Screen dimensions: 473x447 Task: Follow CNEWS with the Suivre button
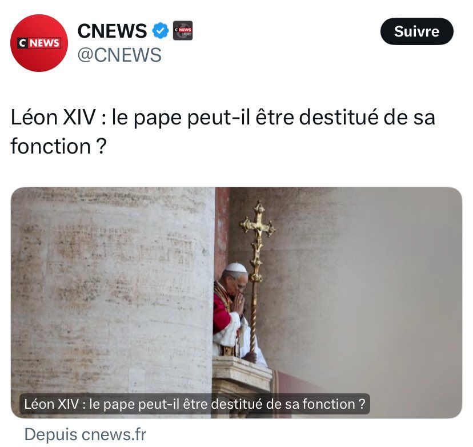click(416, 31)
